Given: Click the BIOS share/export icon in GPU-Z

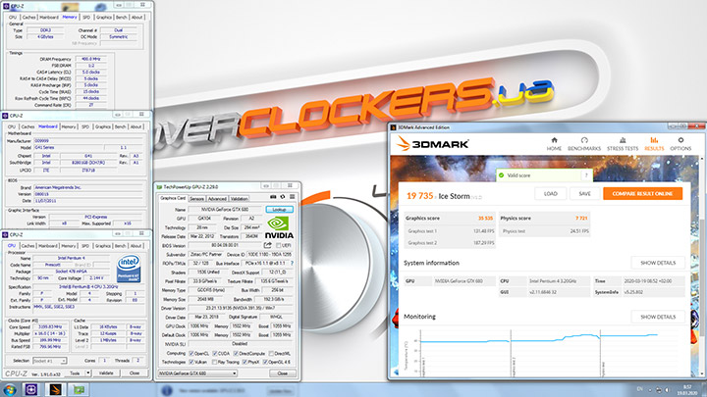Looking at the screenshot, I should pyautogui.click(x=268, y=245).
